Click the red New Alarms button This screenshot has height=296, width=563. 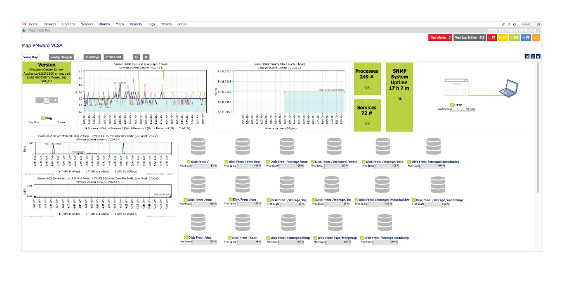click(x=440, y=37)
